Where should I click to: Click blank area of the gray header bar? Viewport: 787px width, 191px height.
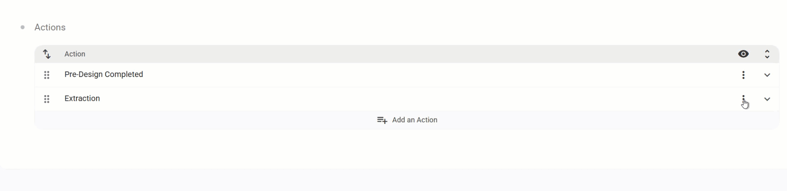[413, 54]
